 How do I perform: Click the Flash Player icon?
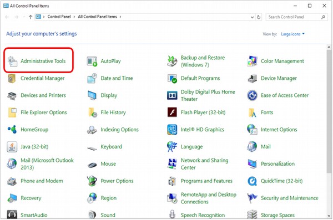pos(172,112)
